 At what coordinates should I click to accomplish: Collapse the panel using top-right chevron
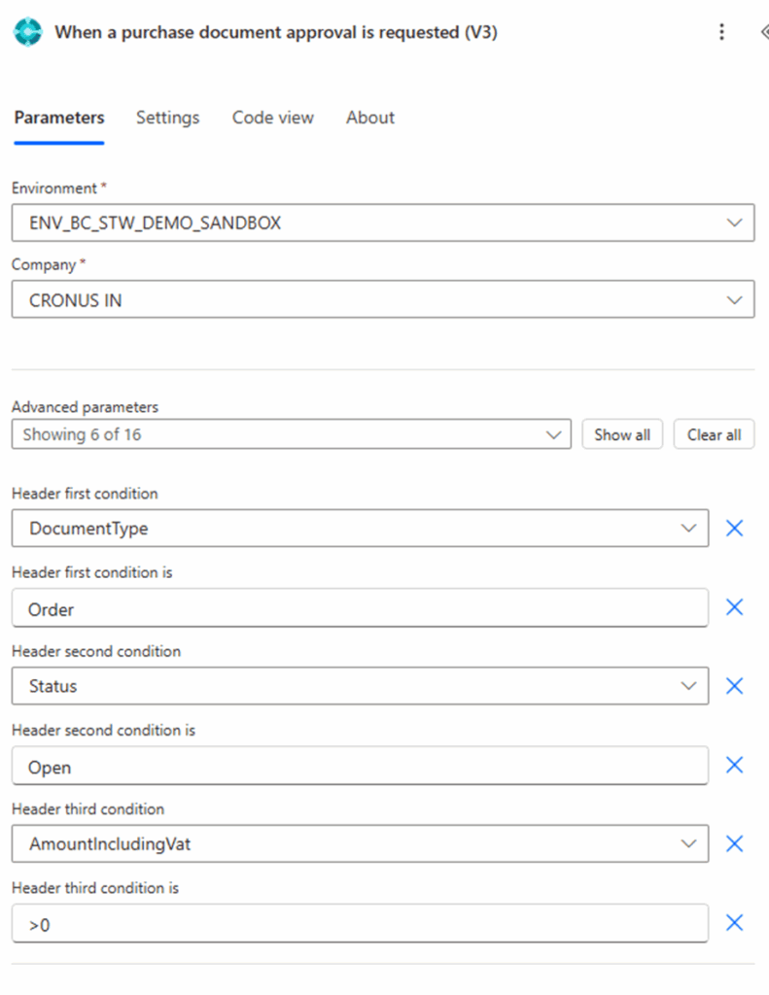(763, 32)
